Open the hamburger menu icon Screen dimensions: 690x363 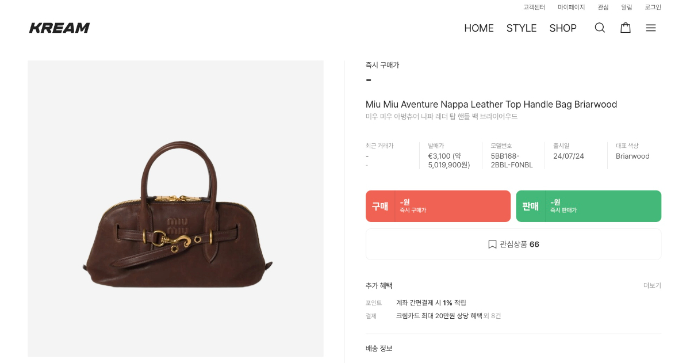pyautogui.click(x=651, y=28)
